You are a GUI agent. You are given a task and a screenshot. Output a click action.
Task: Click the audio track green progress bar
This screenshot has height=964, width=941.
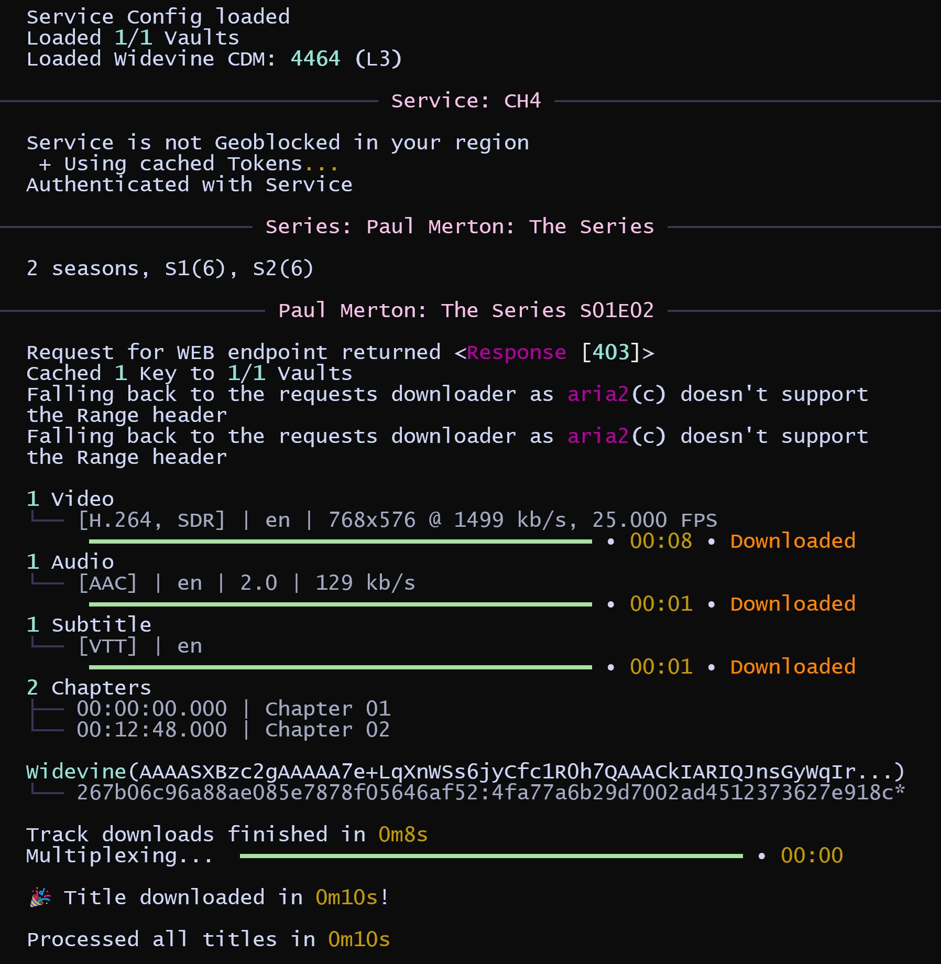(340, 604)
